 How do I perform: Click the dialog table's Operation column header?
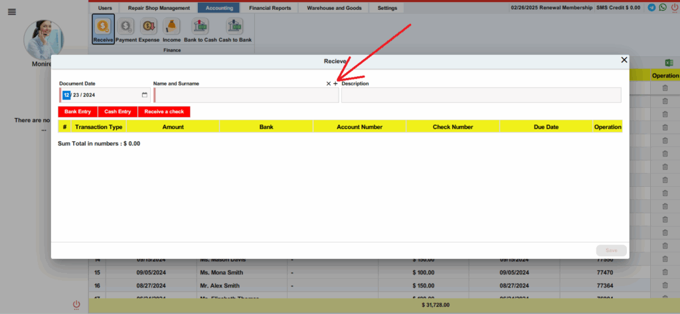coord(608,127)
